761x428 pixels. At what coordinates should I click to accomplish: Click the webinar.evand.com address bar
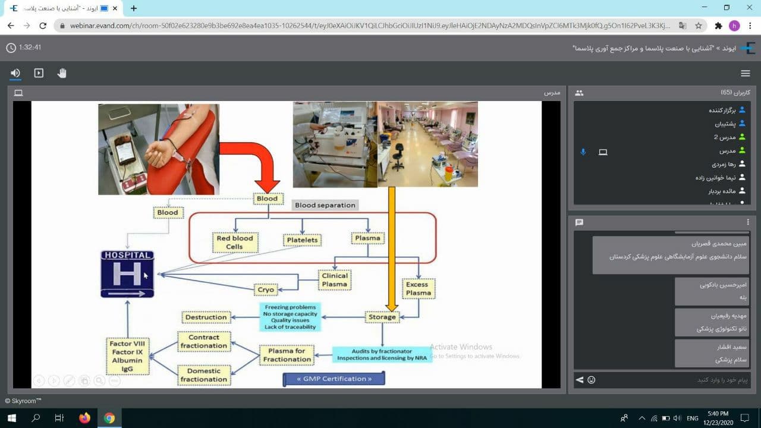pos(370,26)
